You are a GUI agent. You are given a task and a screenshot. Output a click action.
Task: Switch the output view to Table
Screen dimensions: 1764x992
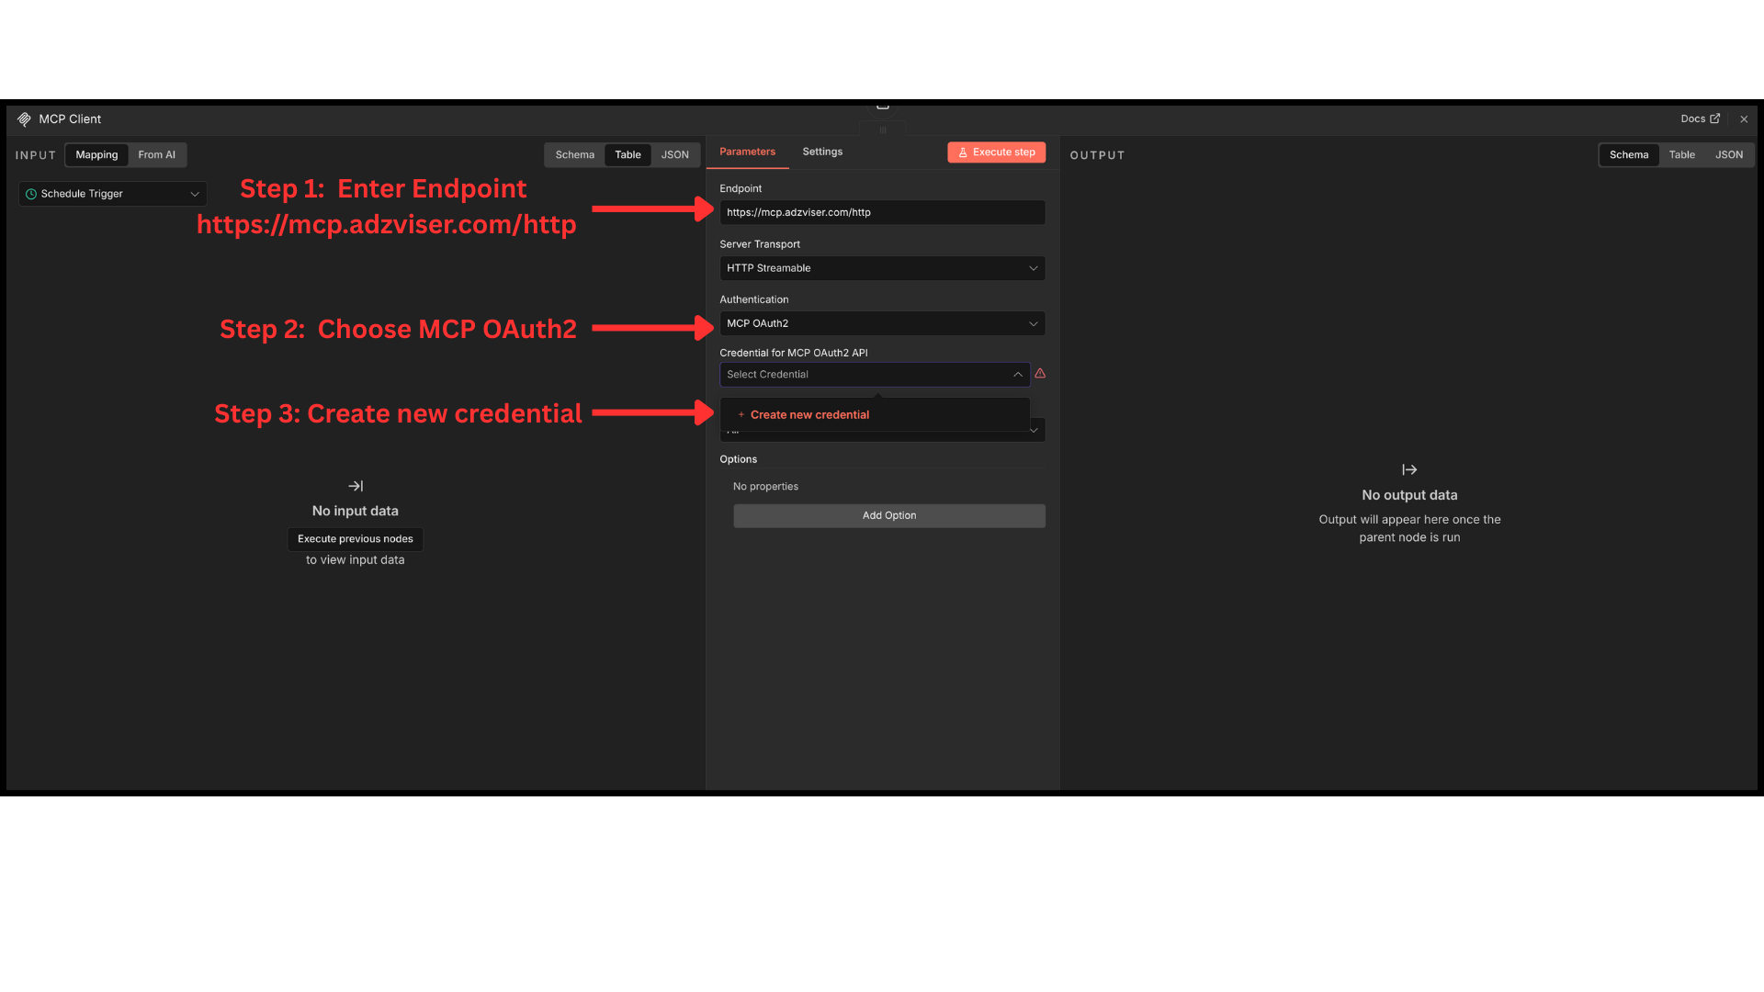click(1681, 154)
